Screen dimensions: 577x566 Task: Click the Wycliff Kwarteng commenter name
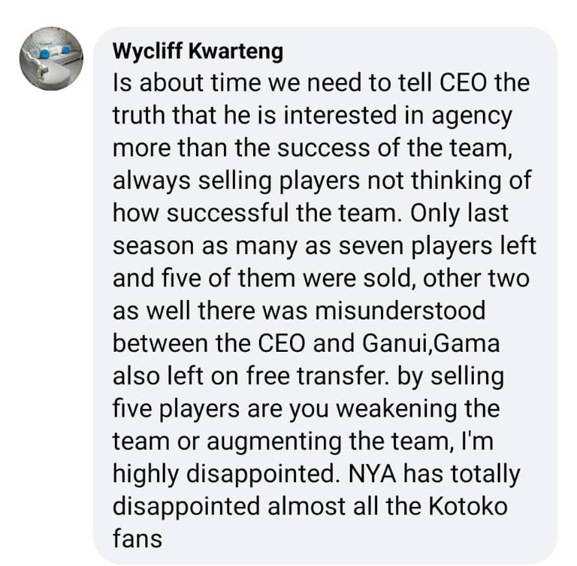pos(197,52)
